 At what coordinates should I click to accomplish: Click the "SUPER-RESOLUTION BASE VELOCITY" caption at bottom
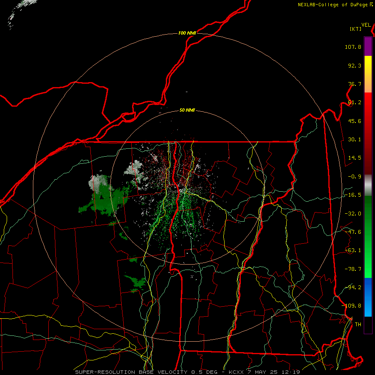131,372
